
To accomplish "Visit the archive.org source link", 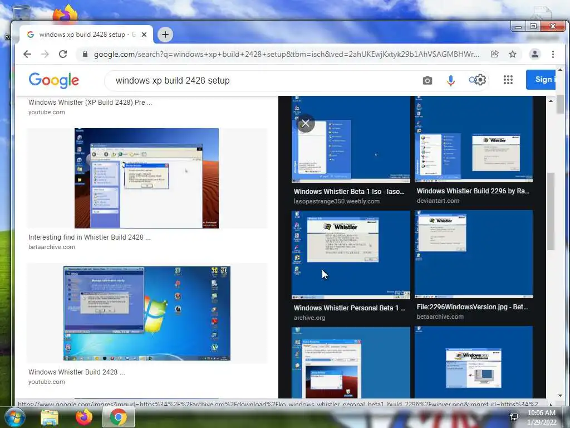I will [x=309, y=318].
